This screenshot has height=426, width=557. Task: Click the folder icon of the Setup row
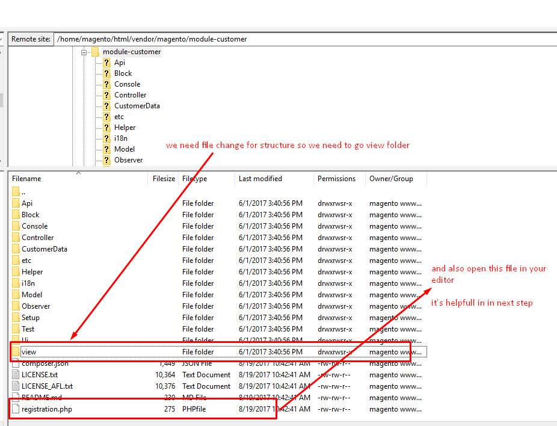tap(16, 318)
